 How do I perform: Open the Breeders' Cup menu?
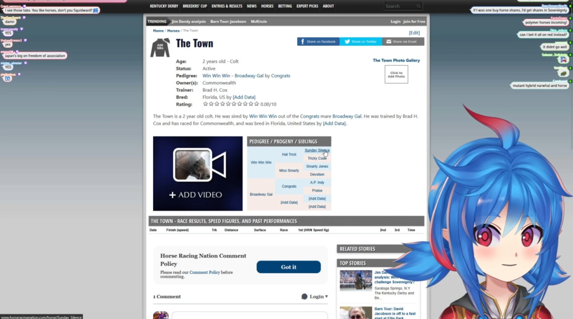point(195,6)
